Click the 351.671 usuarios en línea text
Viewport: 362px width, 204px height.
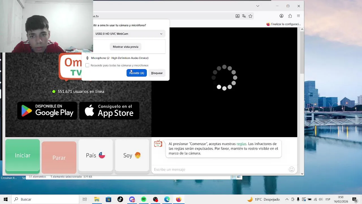[81, 92]
